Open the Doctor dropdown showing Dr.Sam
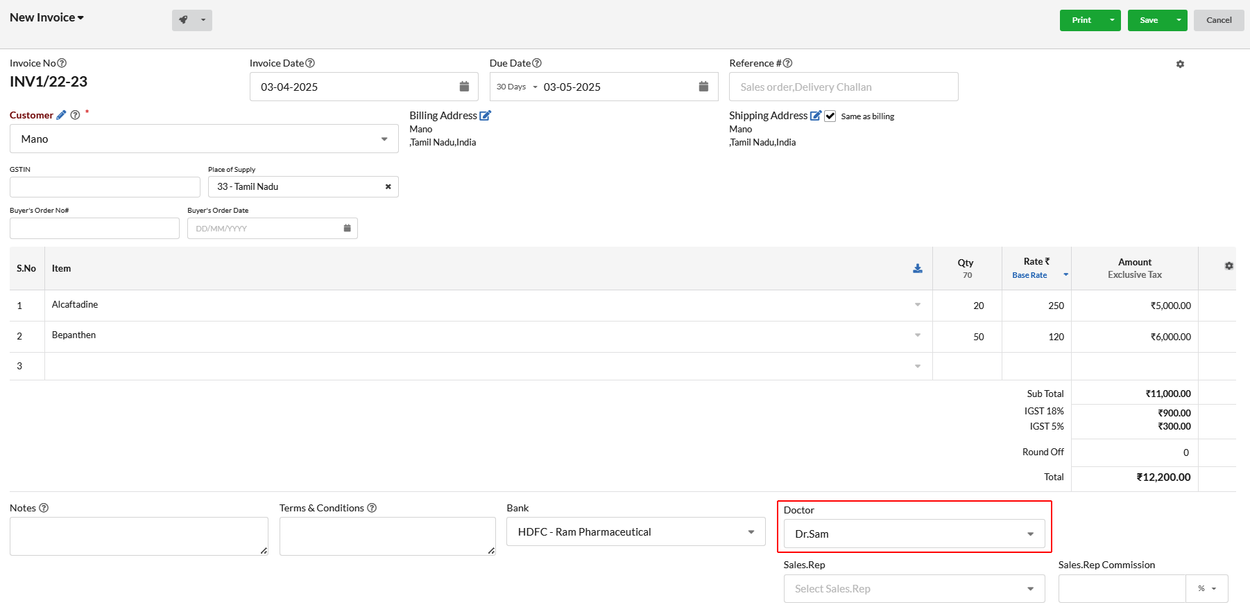The height and width of the screenshot is (616, 1250). coord(914,534)
